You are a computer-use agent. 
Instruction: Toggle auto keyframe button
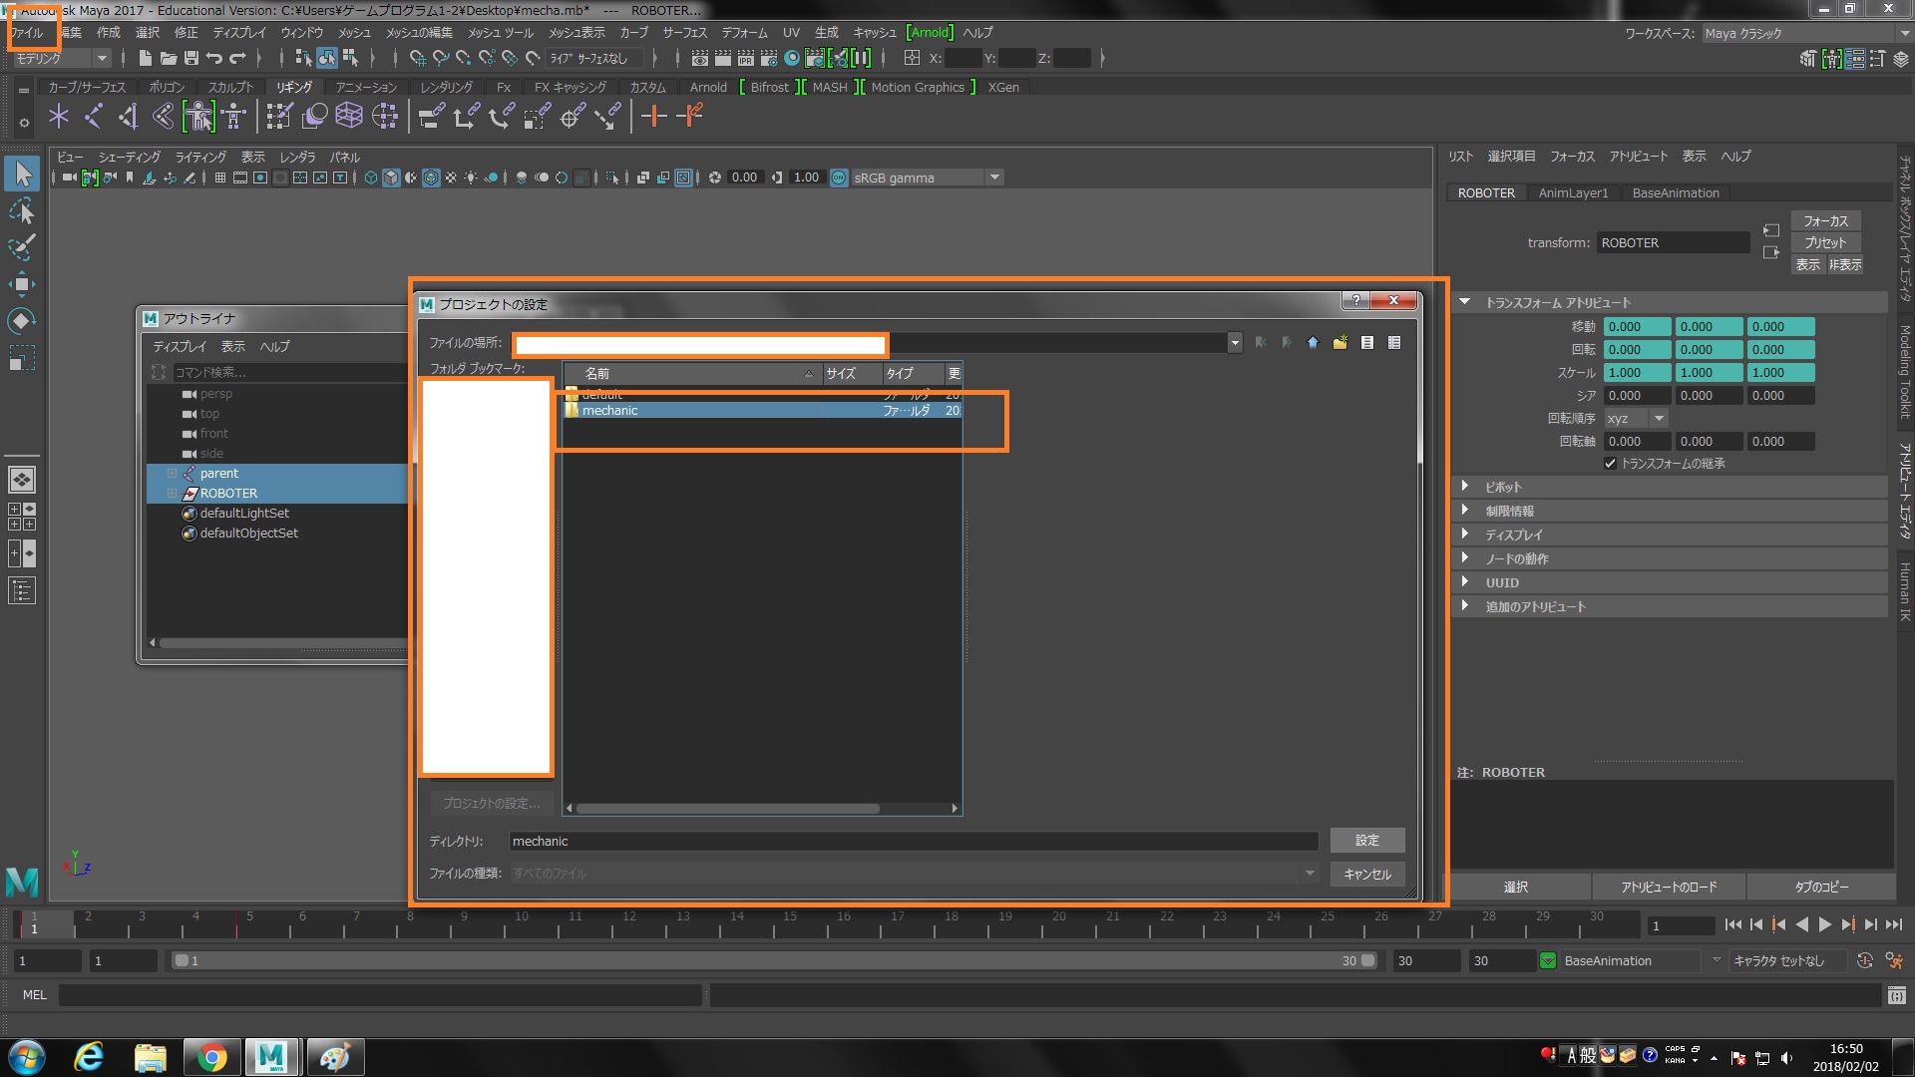(1865, 960)
